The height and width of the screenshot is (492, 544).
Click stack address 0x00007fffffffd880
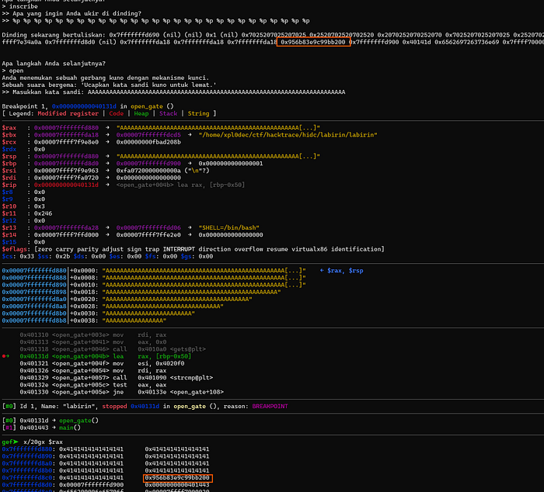[x=34, y=271]
